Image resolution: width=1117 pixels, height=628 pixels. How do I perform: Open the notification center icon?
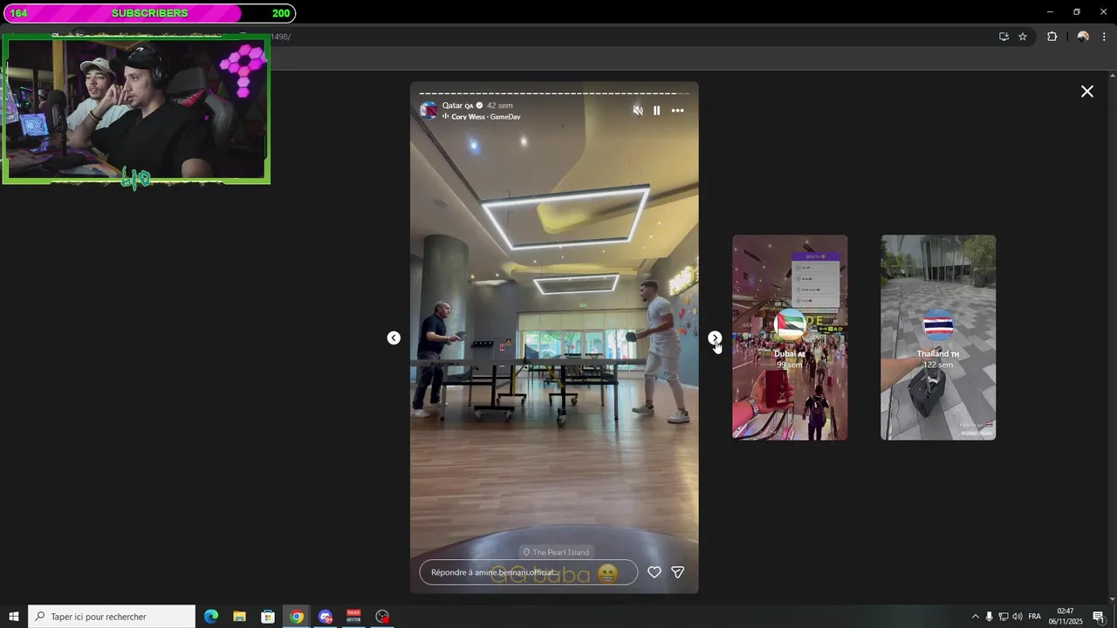pos(1099,617)
